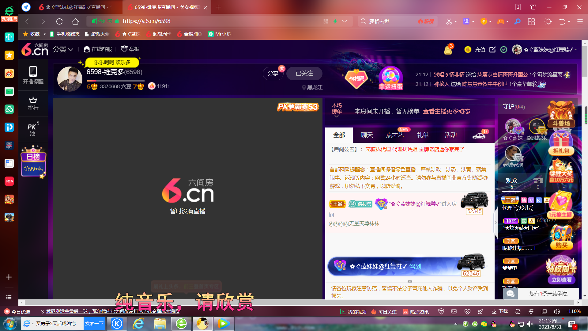This screenshot has height=331, width=588.
Task: Open the browser main menu icon
Action: point(580,21)
